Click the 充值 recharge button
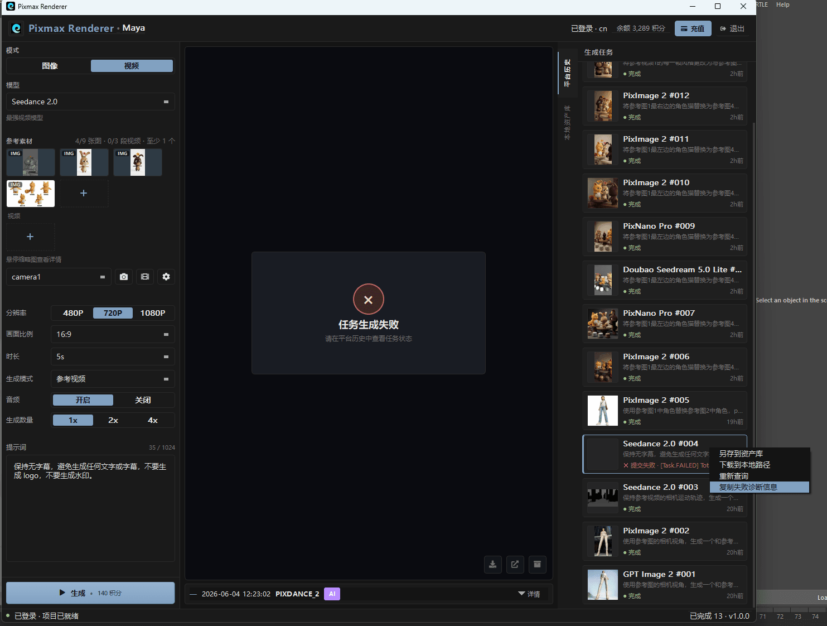Image resolution: width=827 pixels, height=626 pixels. (693, 28)
